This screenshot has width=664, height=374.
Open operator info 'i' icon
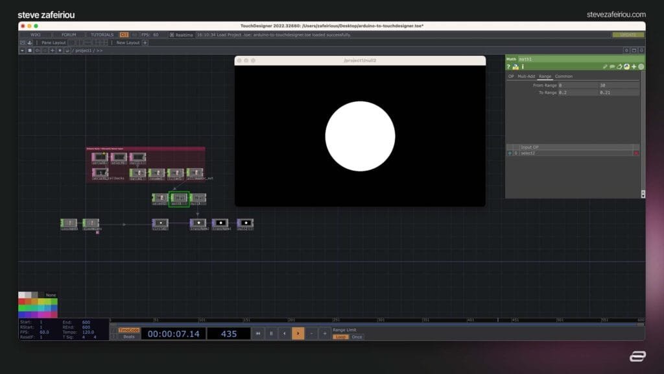pyautogui.click(x=523, y=67)
